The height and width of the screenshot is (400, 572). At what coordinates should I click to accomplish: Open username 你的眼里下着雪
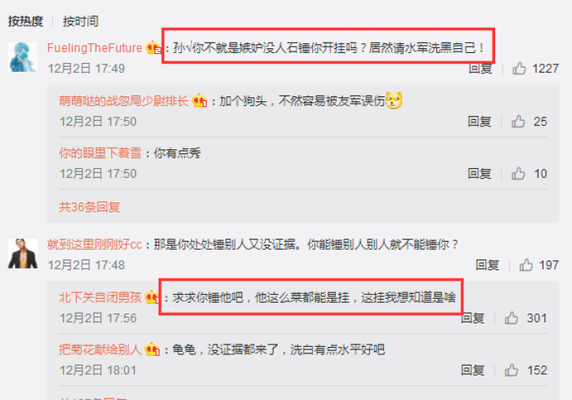pyautogui.click(x=100, y=153)
